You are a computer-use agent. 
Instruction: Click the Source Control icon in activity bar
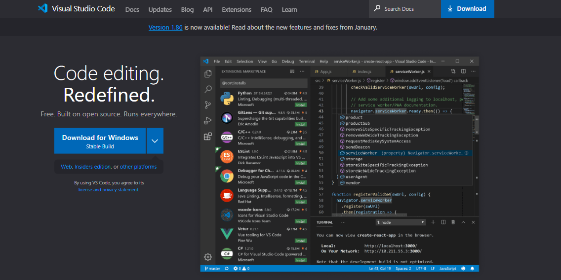(x=208, y=105)
